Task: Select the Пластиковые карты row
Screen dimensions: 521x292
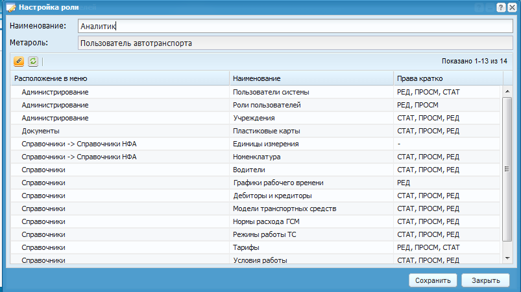Action: (x=255, y=131)
